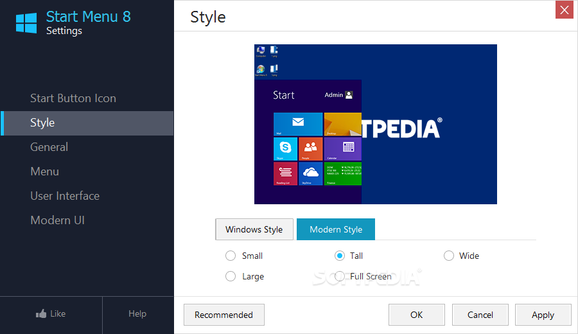Click the Apply button

(543, 315)
